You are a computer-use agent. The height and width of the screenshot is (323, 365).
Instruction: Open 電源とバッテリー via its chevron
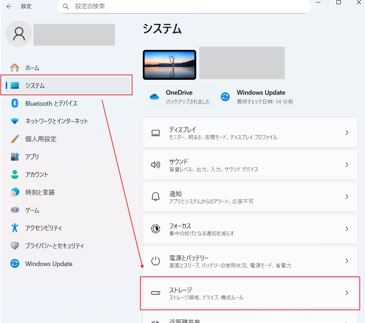click(x=347, y=261)
